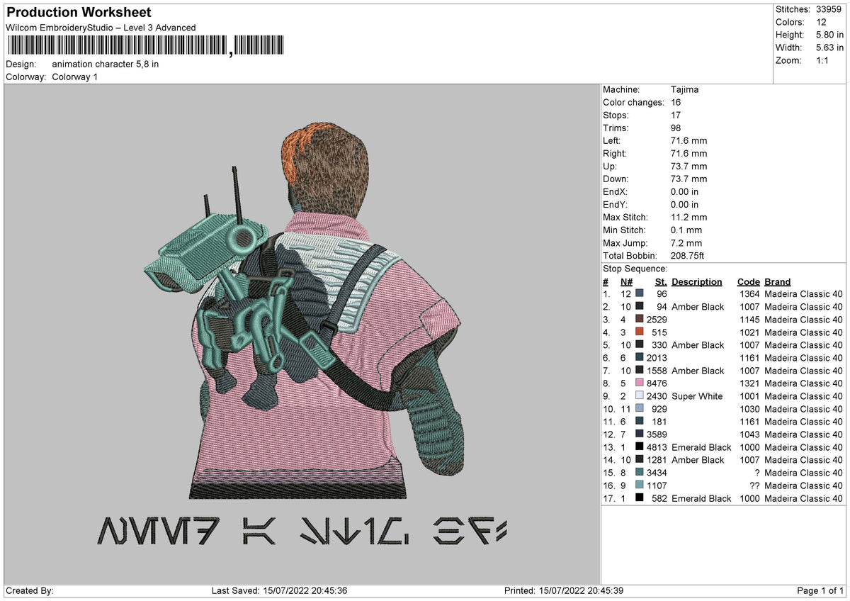Click thread code 1321
Screen dimensions: 850x601
[x=749, y=383]
